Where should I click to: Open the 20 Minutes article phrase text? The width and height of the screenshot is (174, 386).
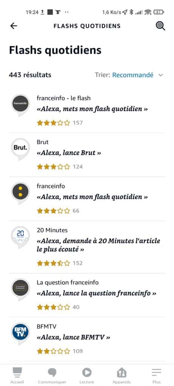click(99, 245)
